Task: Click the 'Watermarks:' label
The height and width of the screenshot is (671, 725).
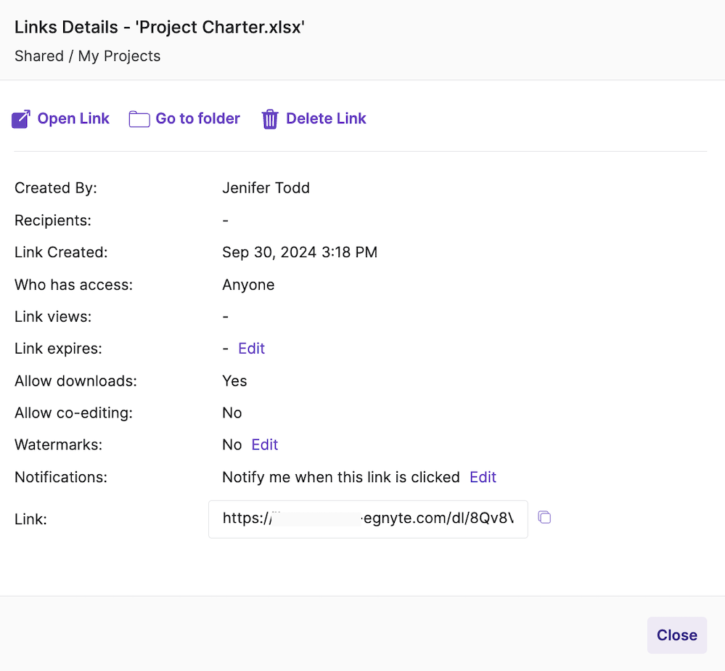Action: (x=59, y=444)
